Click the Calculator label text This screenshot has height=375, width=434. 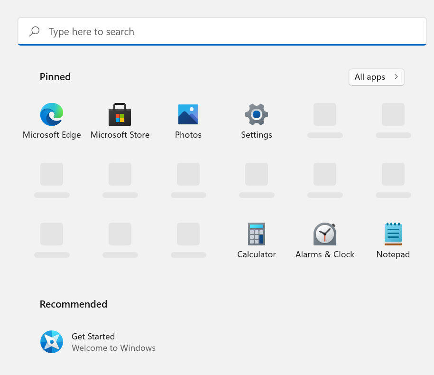257,254
